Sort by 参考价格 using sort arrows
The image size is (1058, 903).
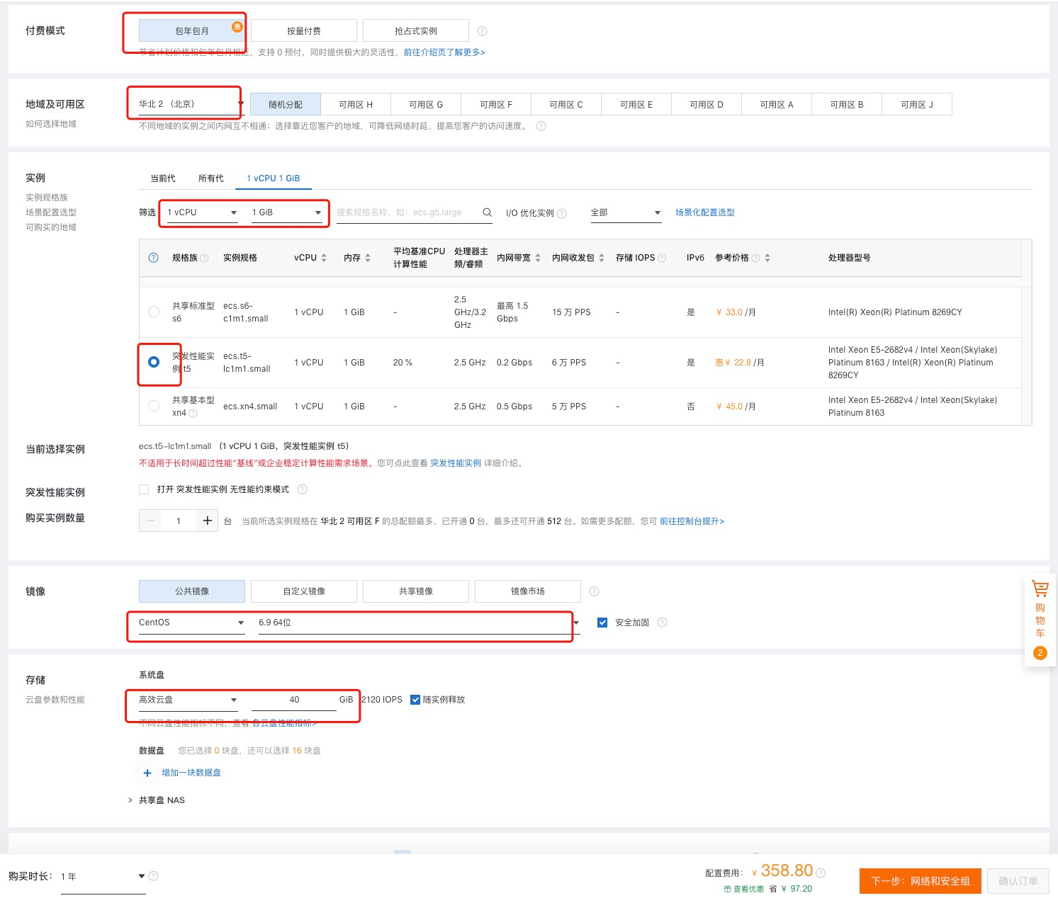click(x=767, y=258)
